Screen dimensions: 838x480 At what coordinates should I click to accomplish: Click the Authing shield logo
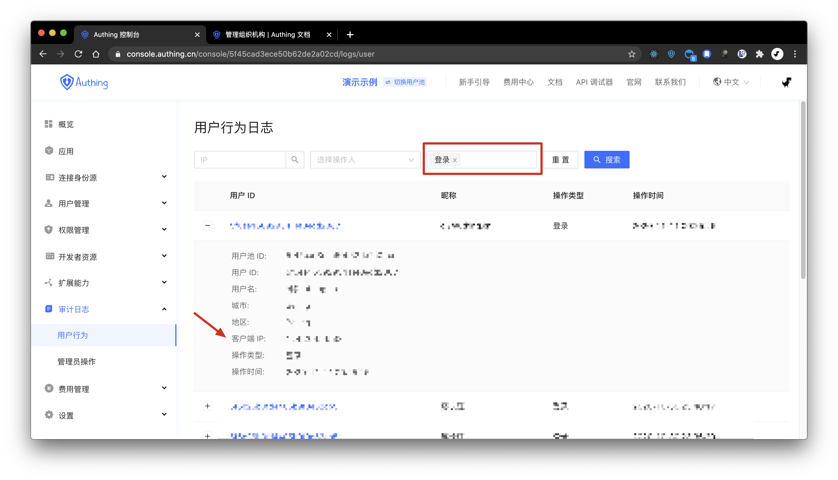click(67, 82)
